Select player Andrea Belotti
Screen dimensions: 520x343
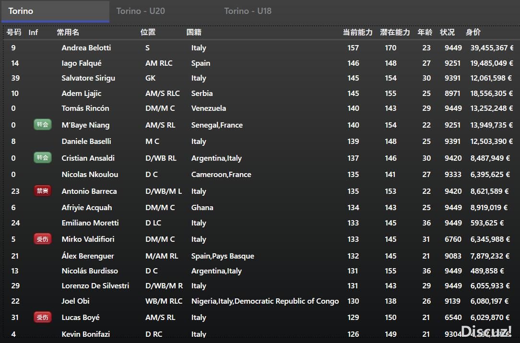click(86, 48)
